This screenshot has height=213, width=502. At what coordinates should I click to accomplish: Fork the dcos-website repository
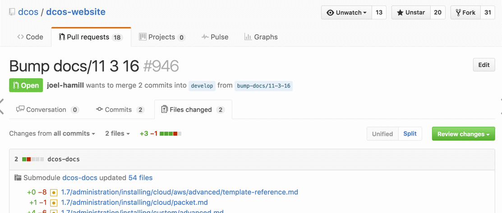tap(465, 13)
